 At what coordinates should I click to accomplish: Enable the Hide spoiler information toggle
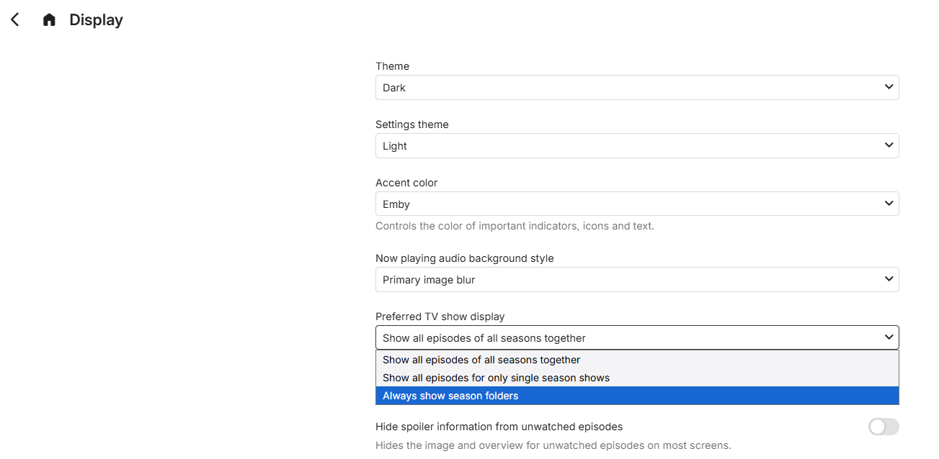coord(884,427)
